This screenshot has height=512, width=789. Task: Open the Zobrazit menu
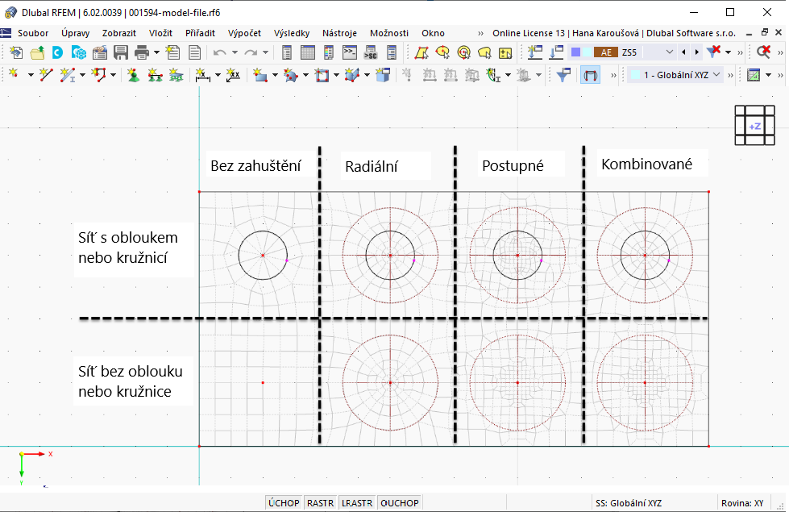coord(118,33)
